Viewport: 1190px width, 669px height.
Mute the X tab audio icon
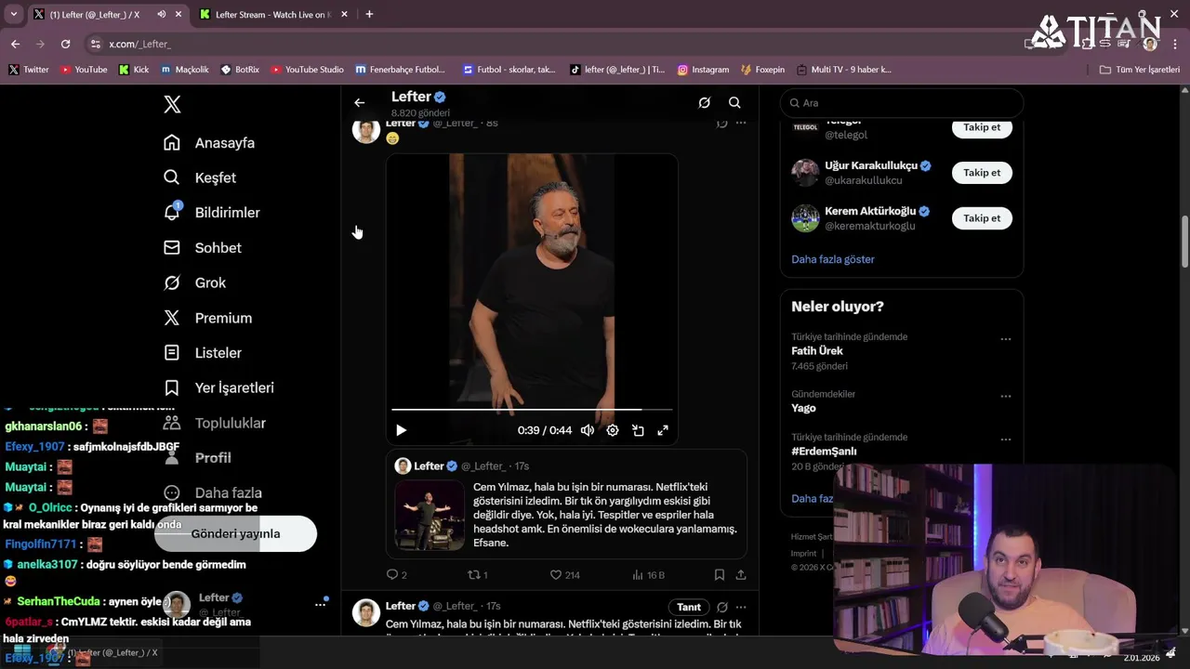click(162, 15)
